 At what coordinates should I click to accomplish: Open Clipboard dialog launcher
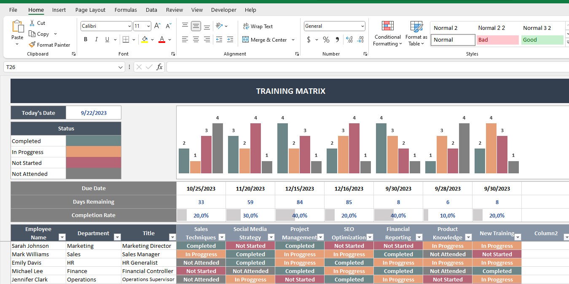(74, 54)
